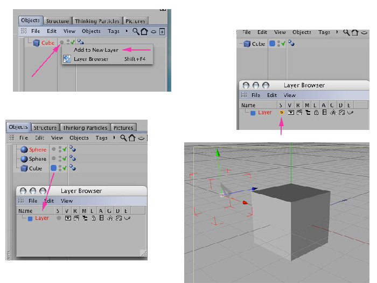Screen dimensions: 377x283
Task: Open View menu of the orange-Solo Layer Browser
Action: (x=290, y=95)
